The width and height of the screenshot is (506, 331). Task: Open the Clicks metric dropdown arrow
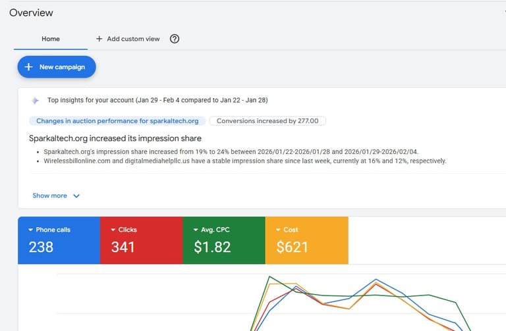[x=113, y=230]
